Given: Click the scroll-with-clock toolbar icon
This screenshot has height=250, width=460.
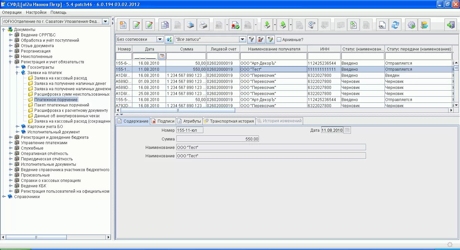Looking at the screenshot, I should pos(312,25).
